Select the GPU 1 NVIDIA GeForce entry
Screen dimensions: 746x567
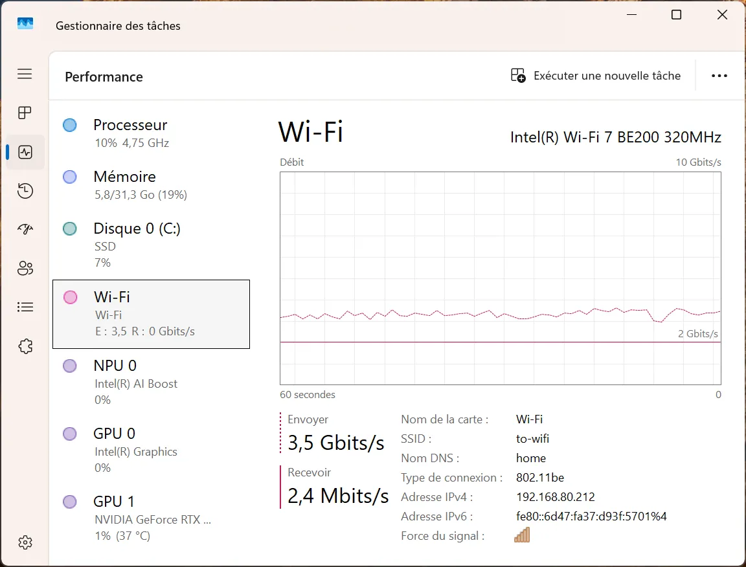click(151, 518)
